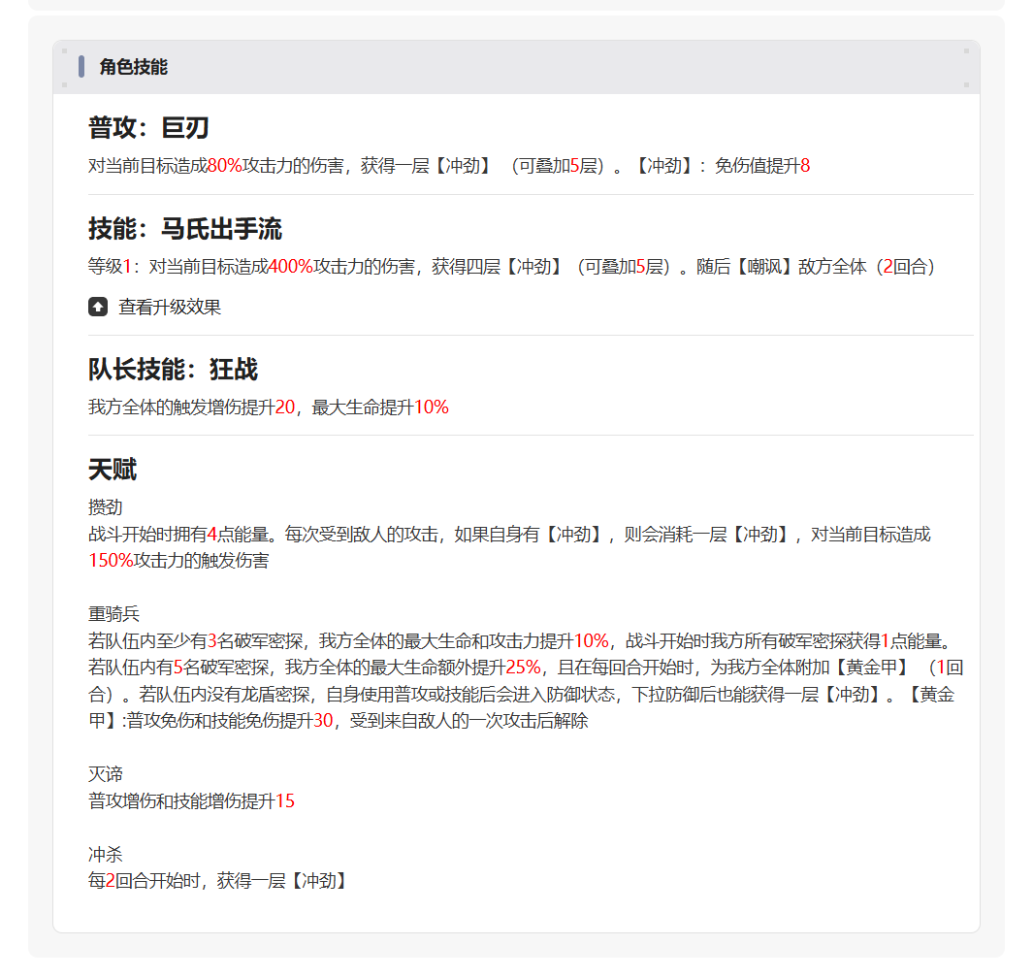Click the 攒劲 talent name
Screen dimensions: 1033x978
point(106,506)
